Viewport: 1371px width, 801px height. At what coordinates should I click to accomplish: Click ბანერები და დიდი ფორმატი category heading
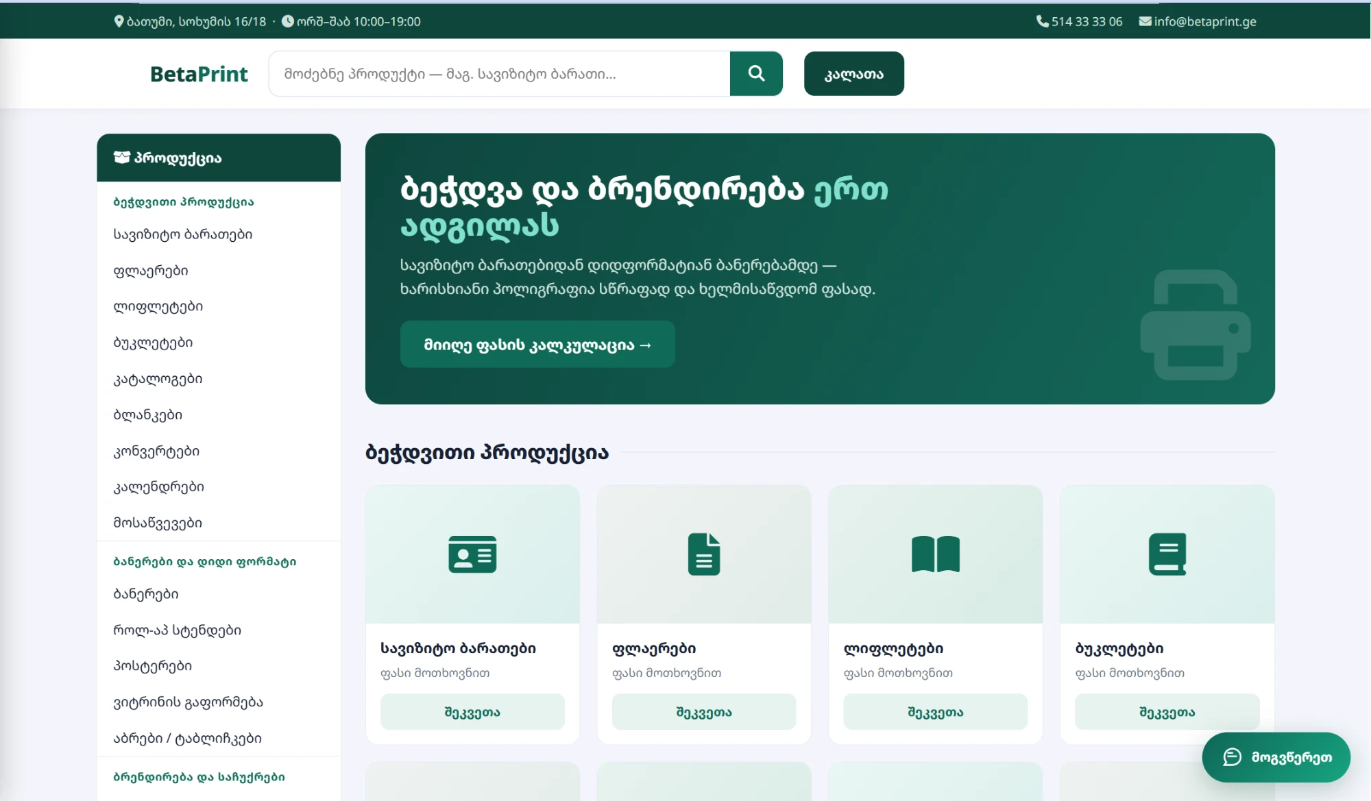204,562
